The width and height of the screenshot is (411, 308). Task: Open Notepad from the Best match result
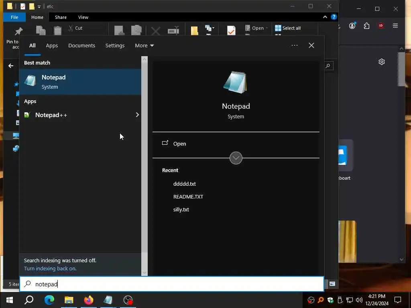coord(80,82)
